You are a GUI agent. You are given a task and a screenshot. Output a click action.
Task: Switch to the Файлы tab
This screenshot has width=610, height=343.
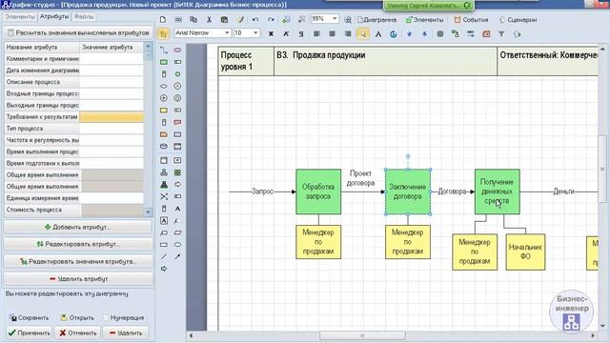[x=84, y=17]
